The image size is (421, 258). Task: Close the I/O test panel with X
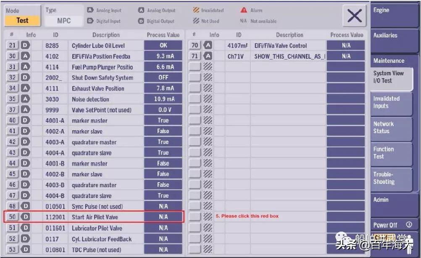point(355,15)
